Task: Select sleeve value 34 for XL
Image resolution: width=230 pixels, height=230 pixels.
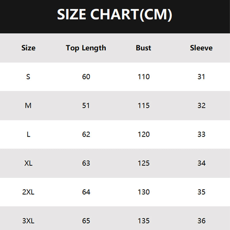Action: tap(201, 163)
